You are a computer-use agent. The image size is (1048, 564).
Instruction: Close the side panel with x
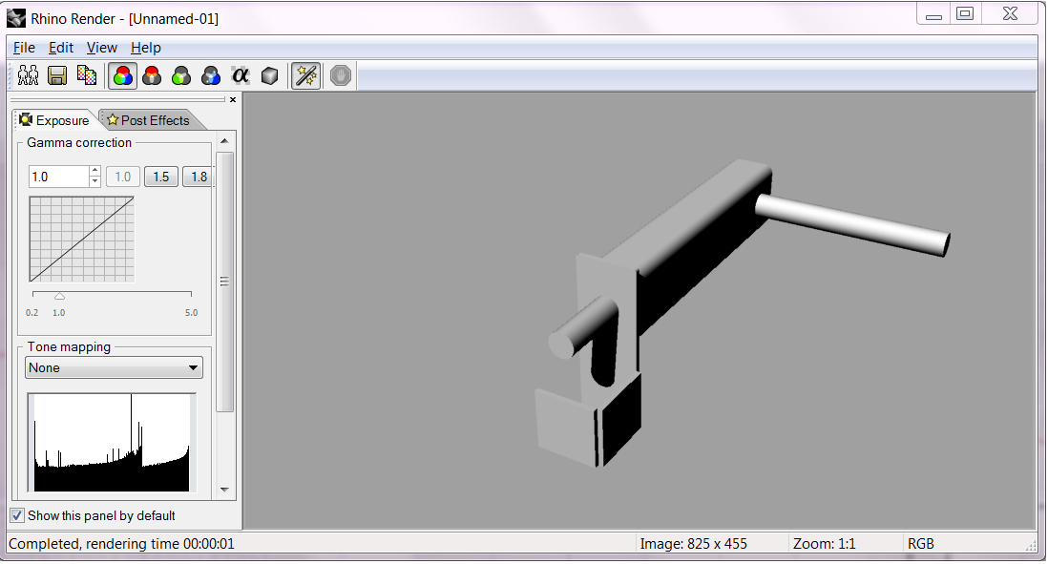[233, 99]
